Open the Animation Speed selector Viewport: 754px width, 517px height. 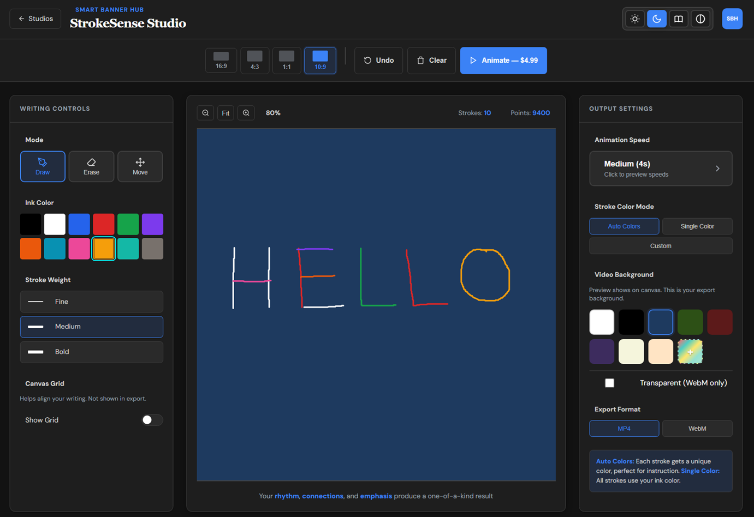point(661,169)
